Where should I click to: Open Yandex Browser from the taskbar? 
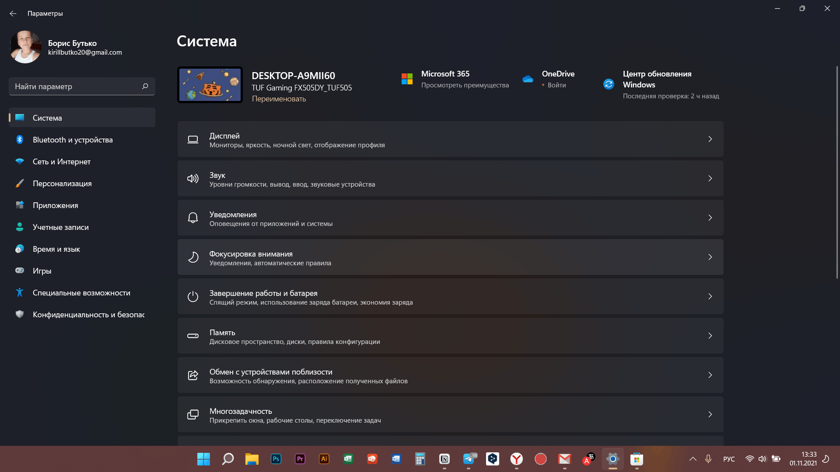pos(516,459)
